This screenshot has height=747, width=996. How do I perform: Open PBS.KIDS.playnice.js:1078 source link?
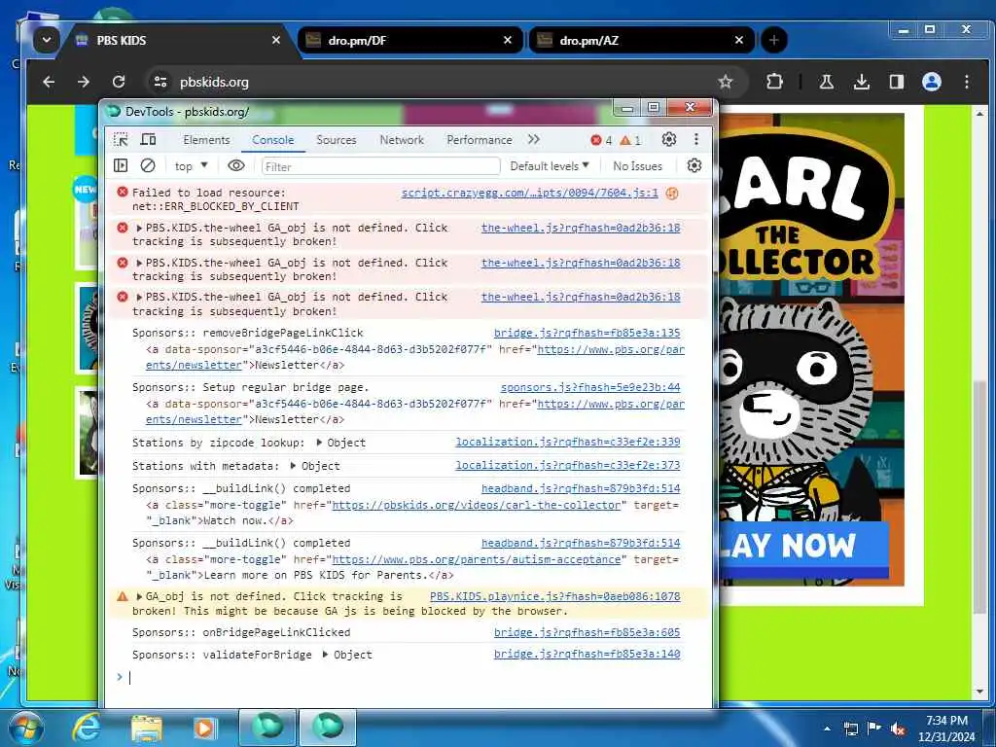(x=555, y=596)
